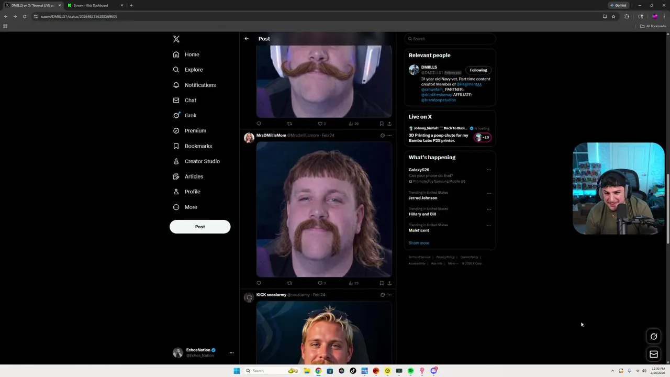This screenshot has height=377, width=670.
Task: Repost MrsDMiillsMom's post
Action: (289, 283)
